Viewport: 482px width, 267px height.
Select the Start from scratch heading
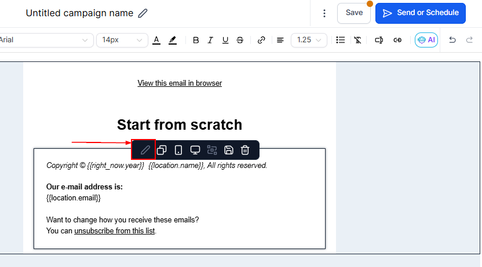(180, 125)
